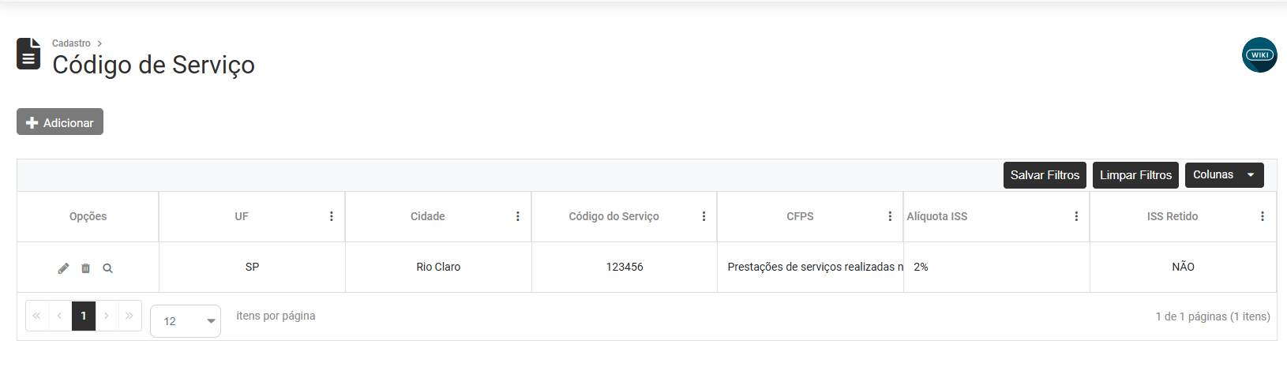Jump to the last page arrow
The image size is (1287, 378).
(x=129, y=316)
